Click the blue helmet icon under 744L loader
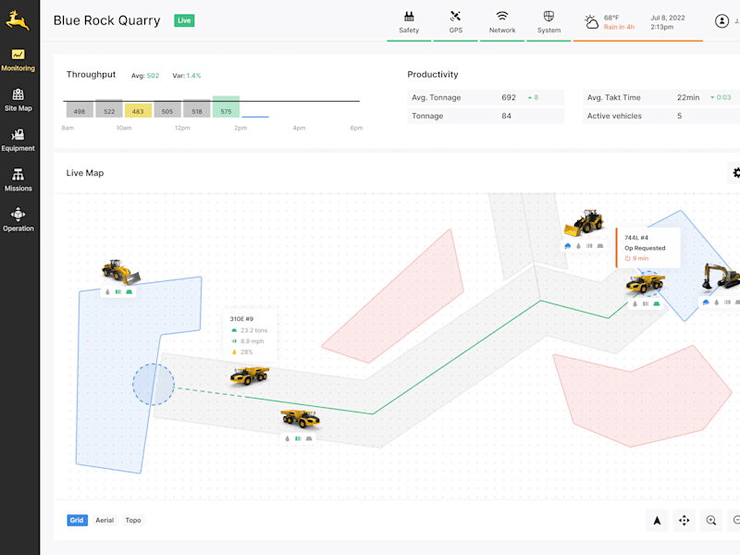The width and height of the screenshot is (740, 555). pyautogui.click(x=568, y=246)
